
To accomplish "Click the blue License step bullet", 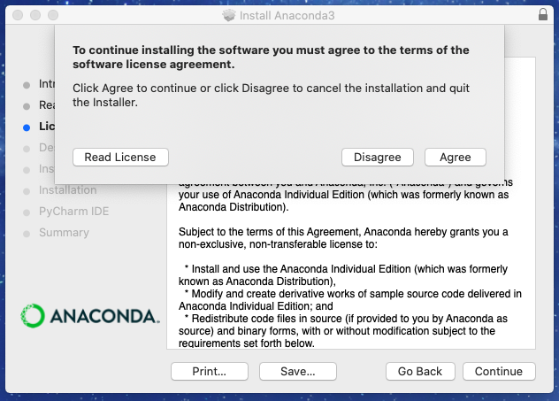I will [27, 127].
